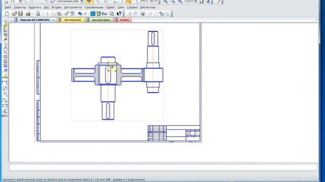
Task: Click the command input field at bottom
Action: (x=164, y=167)
